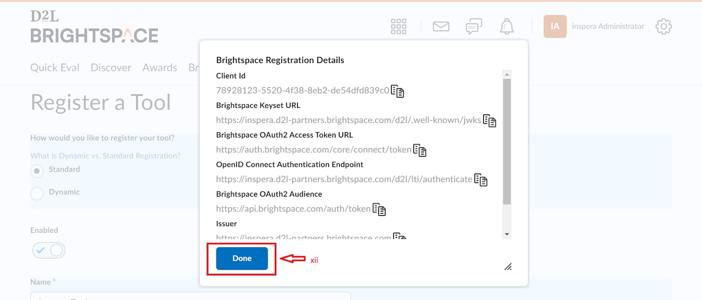The image size is (702, 300).
Task: Select the lti/authenticate endpoint URL text
Action: [344, 179]
